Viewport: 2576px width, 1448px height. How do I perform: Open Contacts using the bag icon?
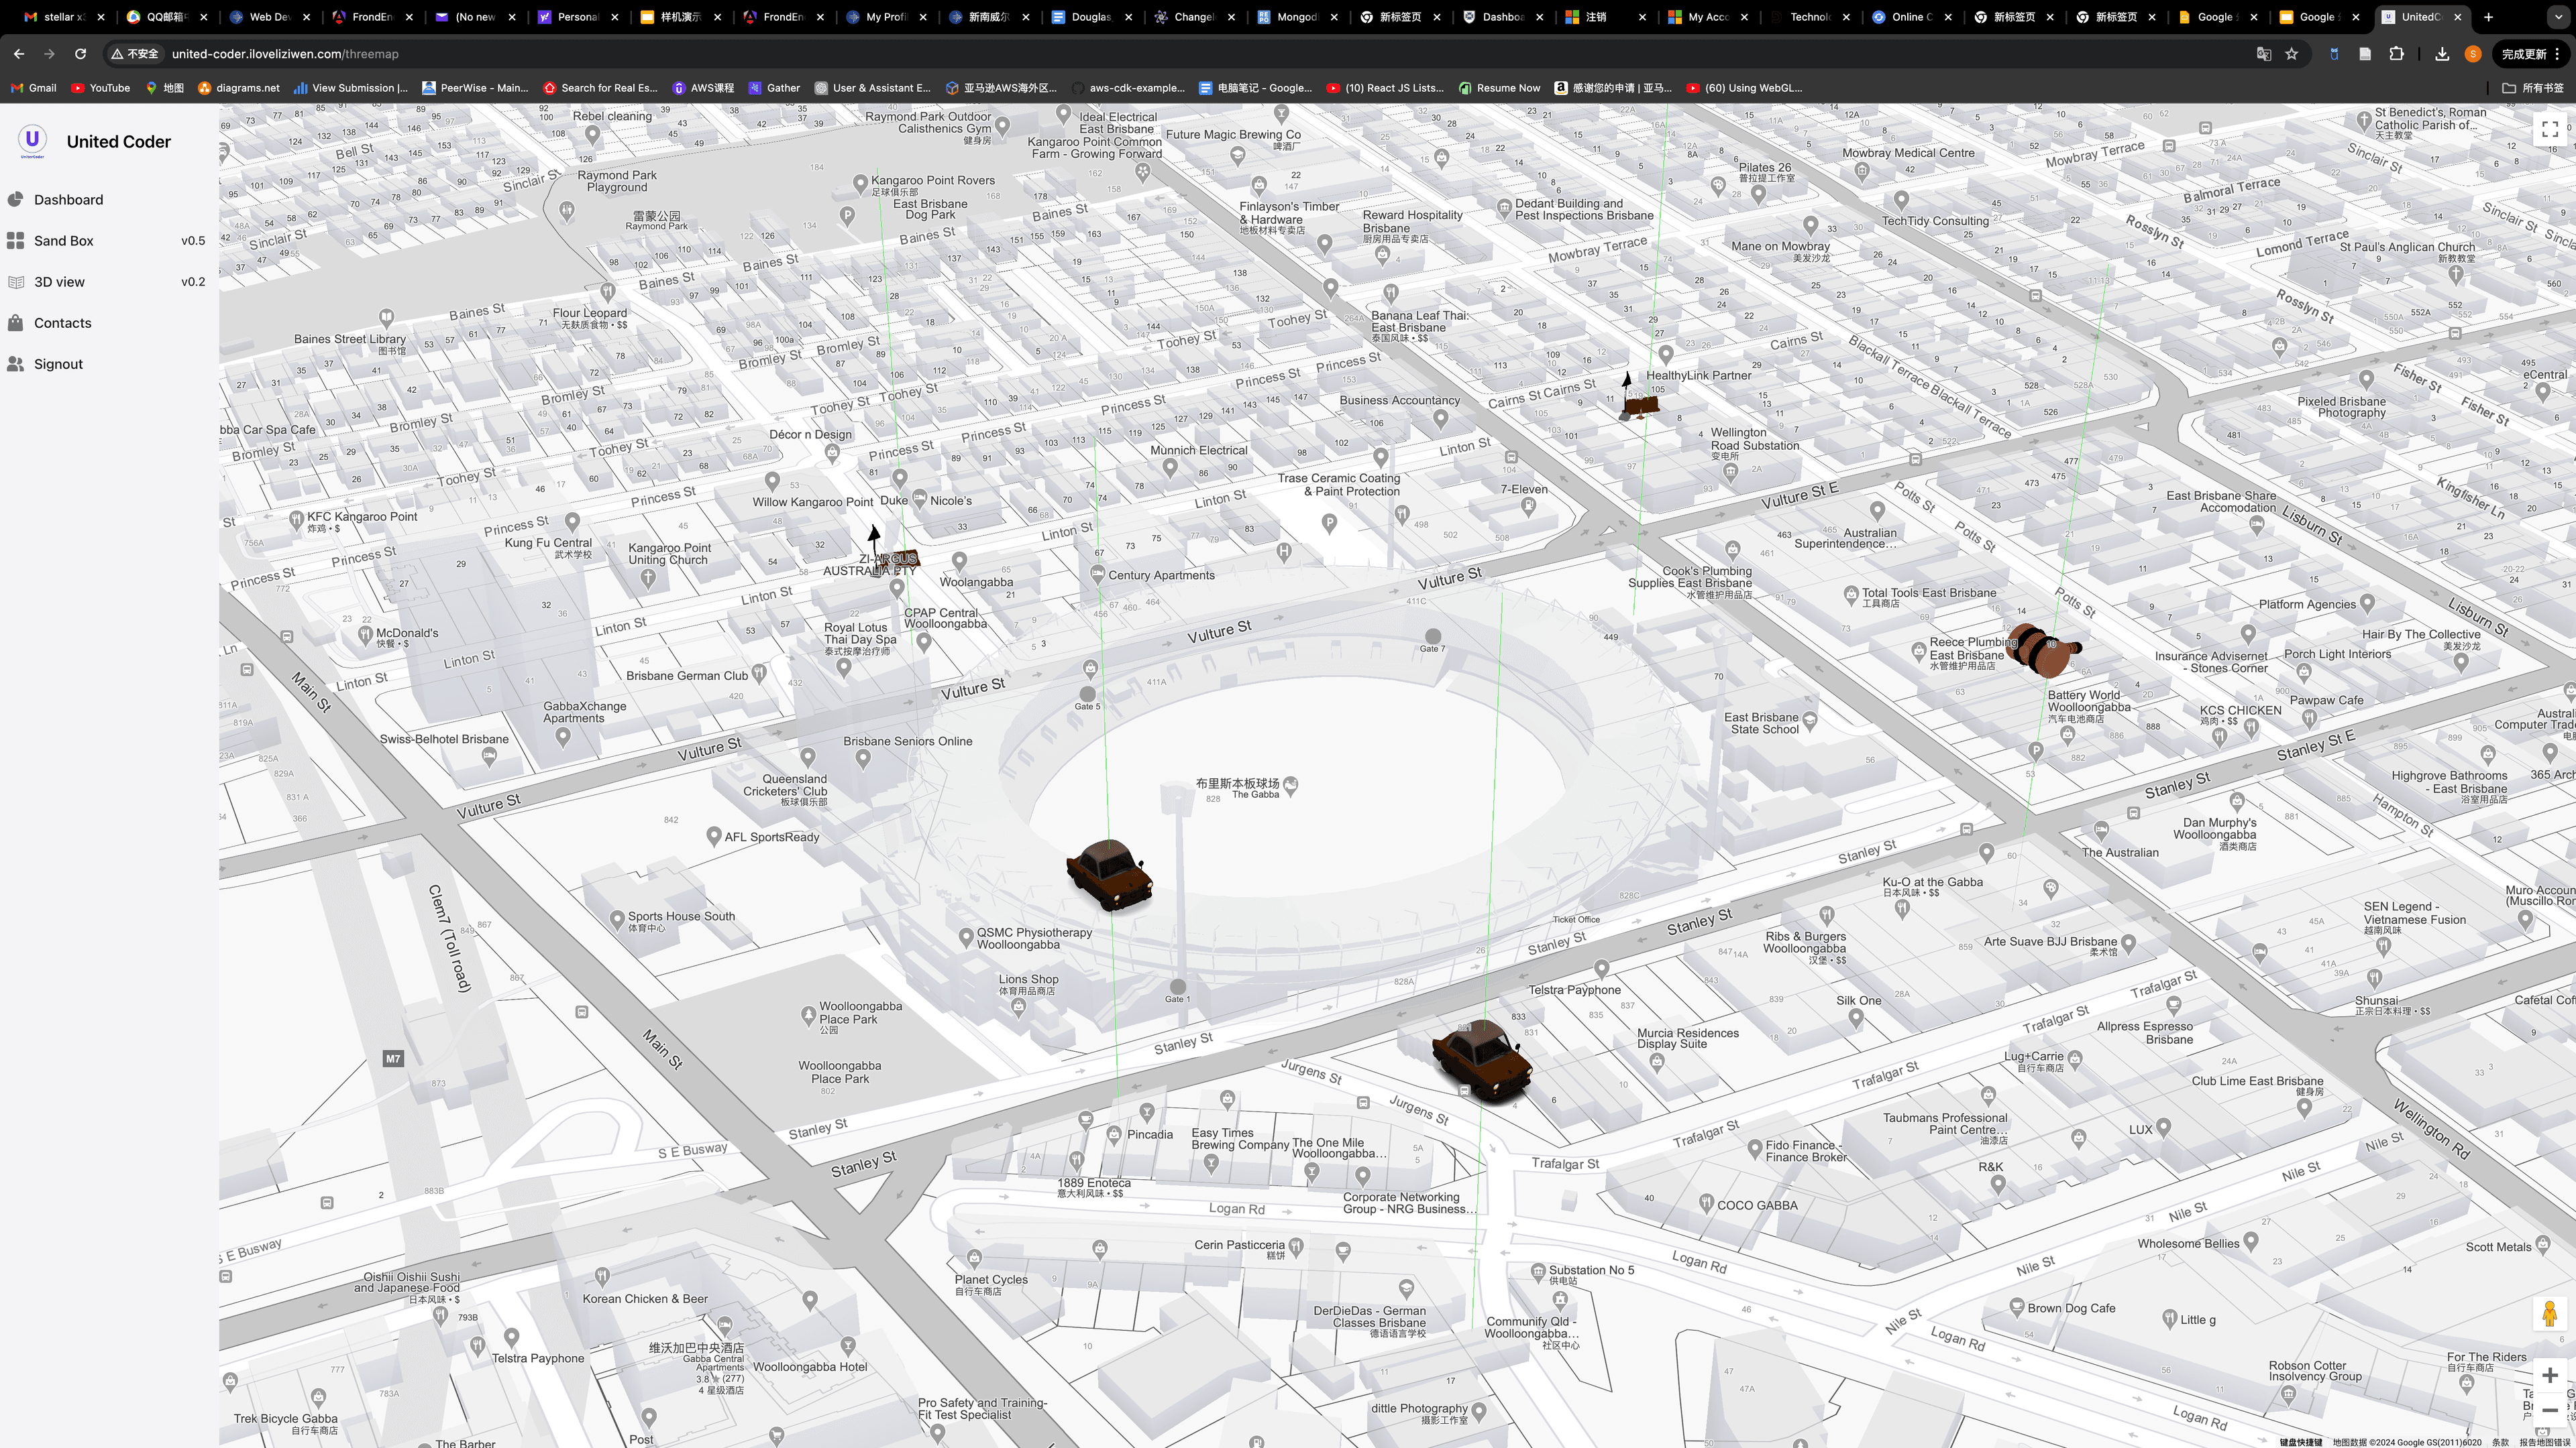(x=16, y=322)
